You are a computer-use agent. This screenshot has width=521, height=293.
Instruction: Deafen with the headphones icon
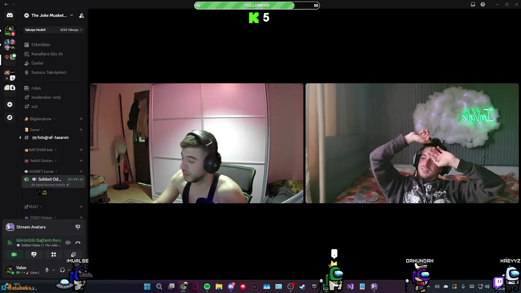tap(62, 270)
